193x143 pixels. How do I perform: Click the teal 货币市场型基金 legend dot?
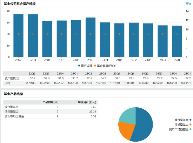[191, 129]
